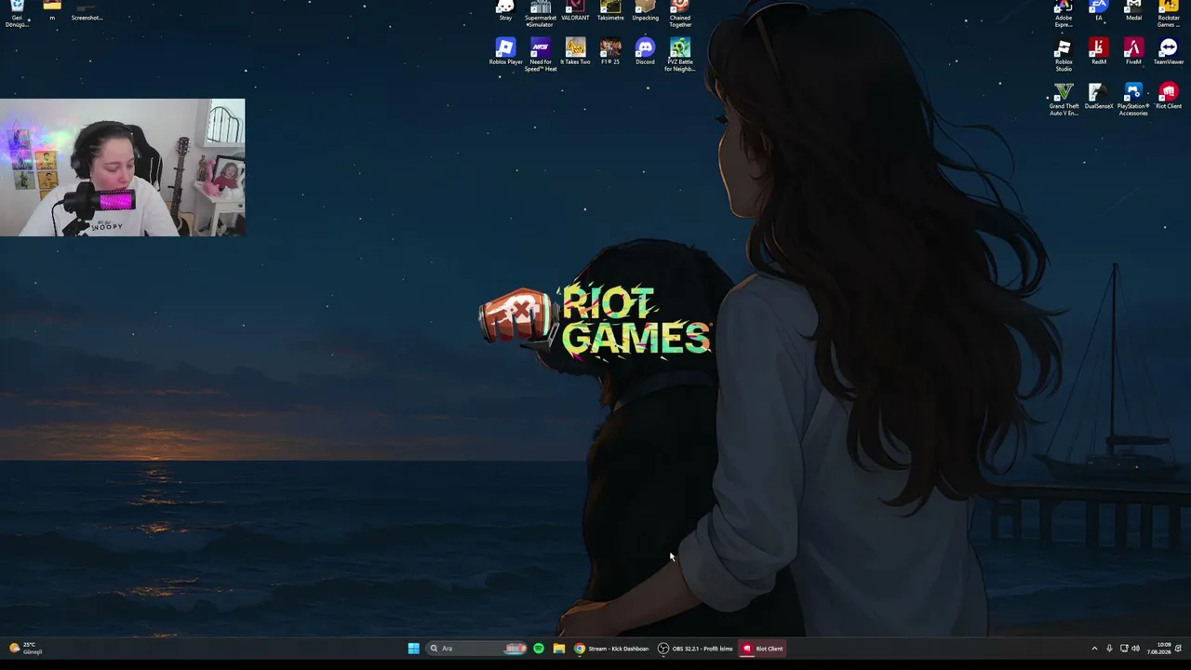Click the Riot Client desktop shortcut
Viewport: 1191px width, 670px height.
[1169, 97]
